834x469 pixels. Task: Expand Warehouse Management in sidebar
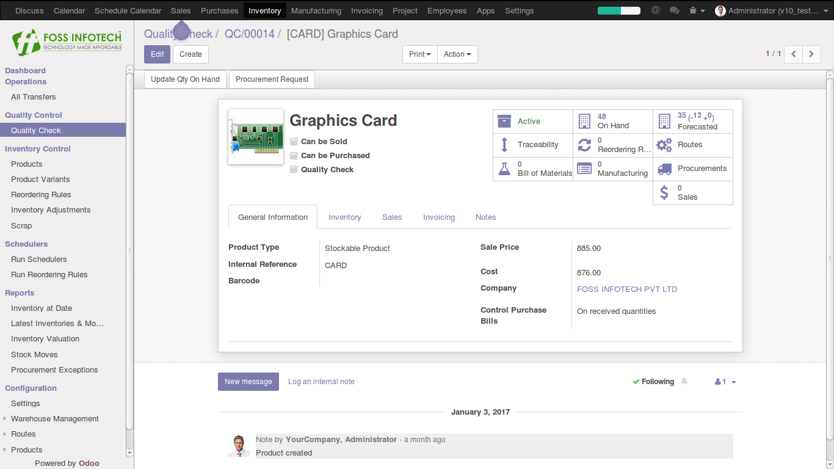(55, 419)
